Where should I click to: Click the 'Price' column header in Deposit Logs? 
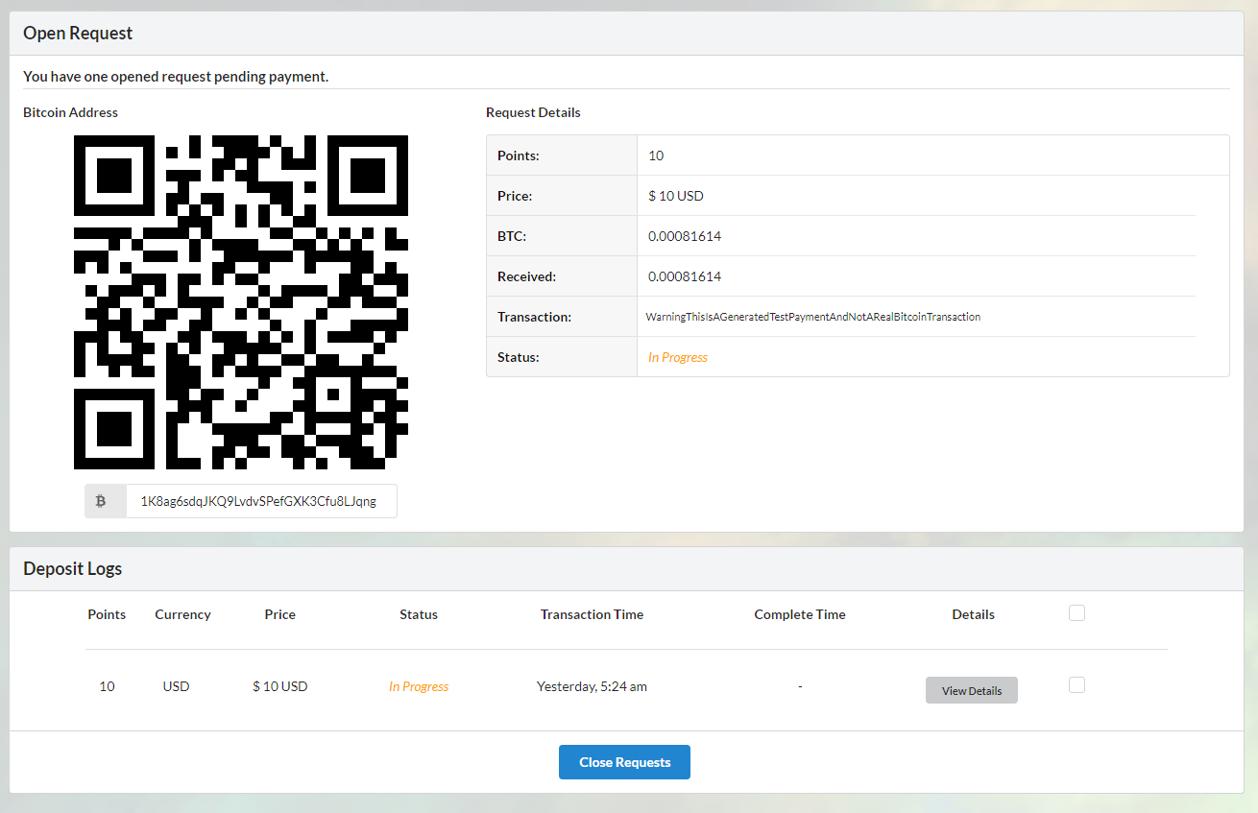[280, 614]
